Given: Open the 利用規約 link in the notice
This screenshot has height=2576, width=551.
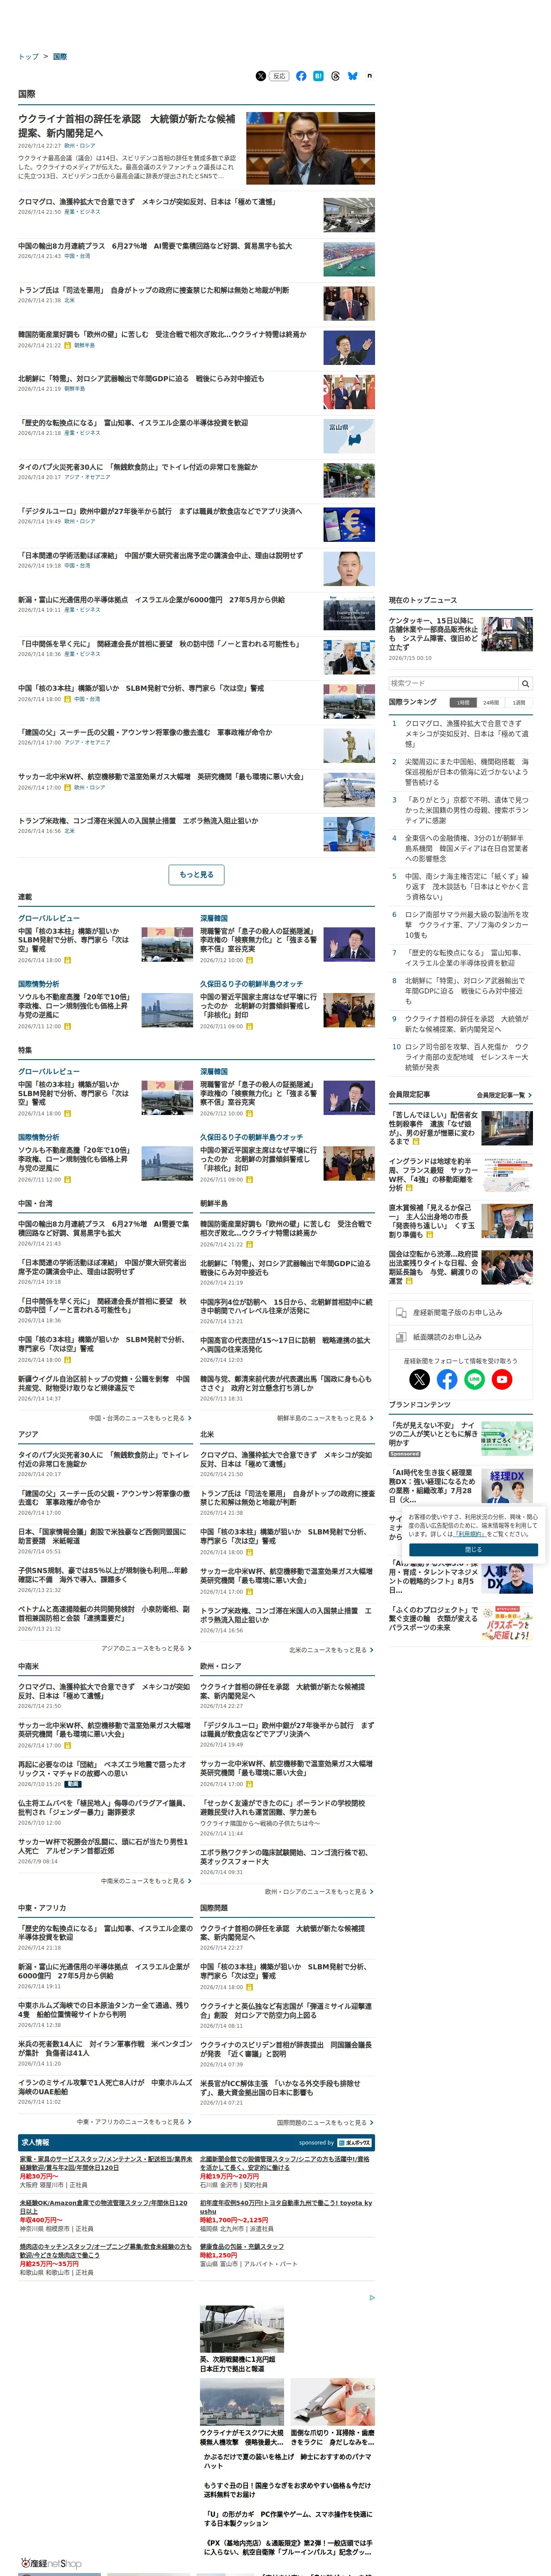Looking at the screenshot, I should [469, 1533].
